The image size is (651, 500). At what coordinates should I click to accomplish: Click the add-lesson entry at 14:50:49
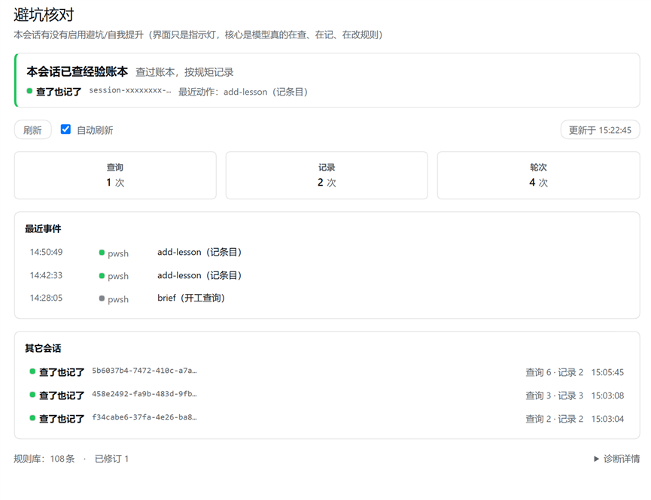[x=199, y=252]
